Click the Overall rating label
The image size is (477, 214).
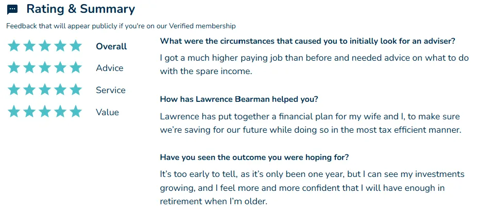point(111,46)
